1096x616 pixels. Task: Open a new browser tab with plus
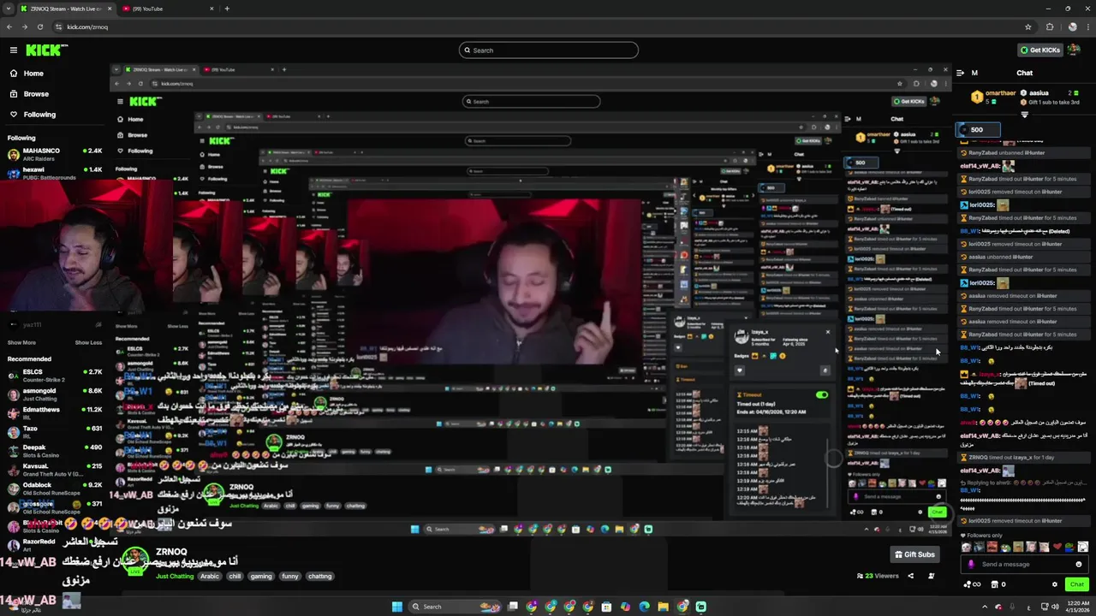pyautogui.click(x=227, y=9)
